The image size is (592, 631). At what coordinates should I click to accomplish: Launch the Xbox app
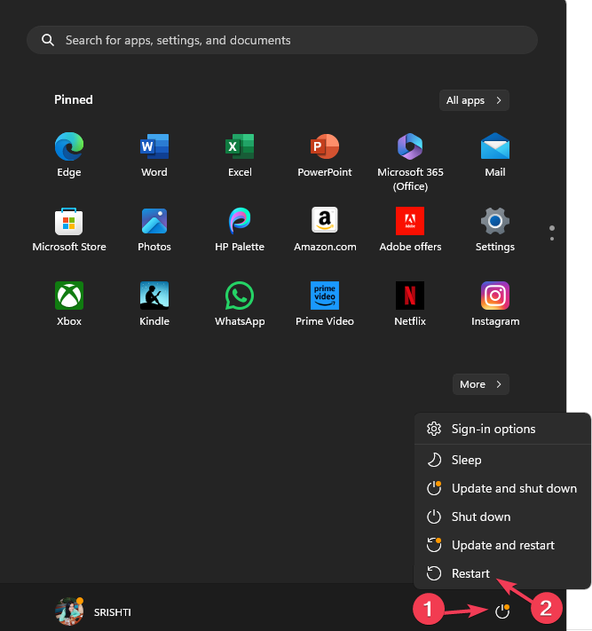click(69, 304)
